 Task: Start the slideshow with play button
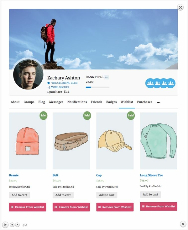point(5,225)
